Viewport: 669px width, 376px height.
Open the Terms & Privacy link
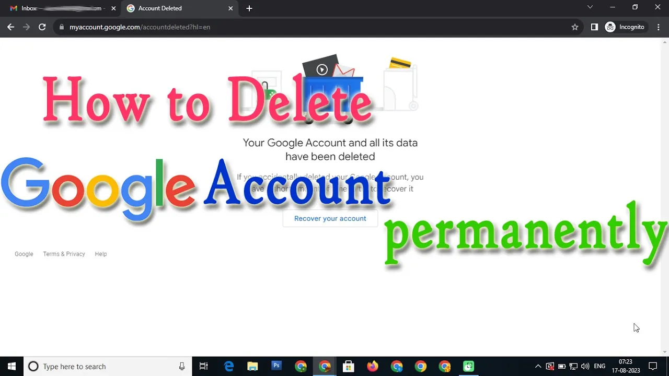point(64,254)
